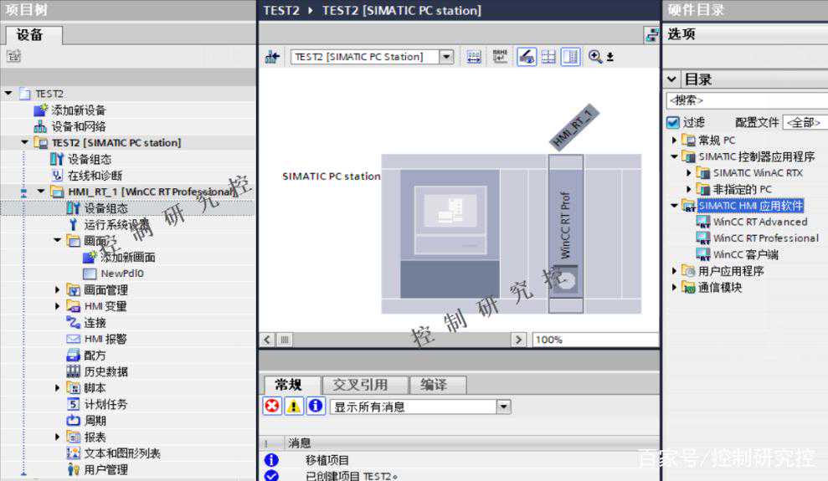Click the zoom magnifier icon in device toolbar

click(x=595, y=57)
